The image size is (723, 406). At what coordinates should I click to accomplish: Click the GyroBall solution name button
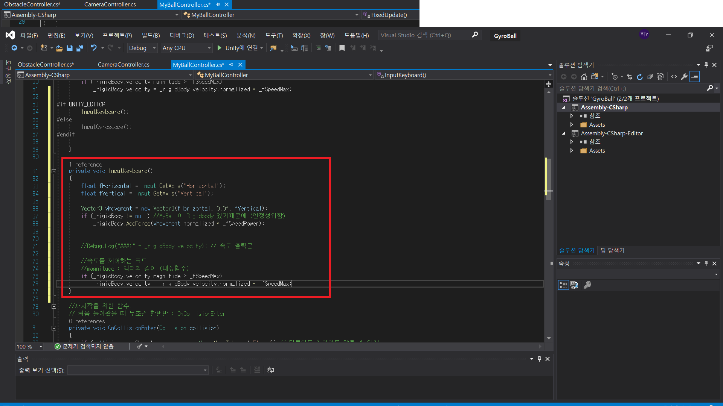[x=505, y=36]
